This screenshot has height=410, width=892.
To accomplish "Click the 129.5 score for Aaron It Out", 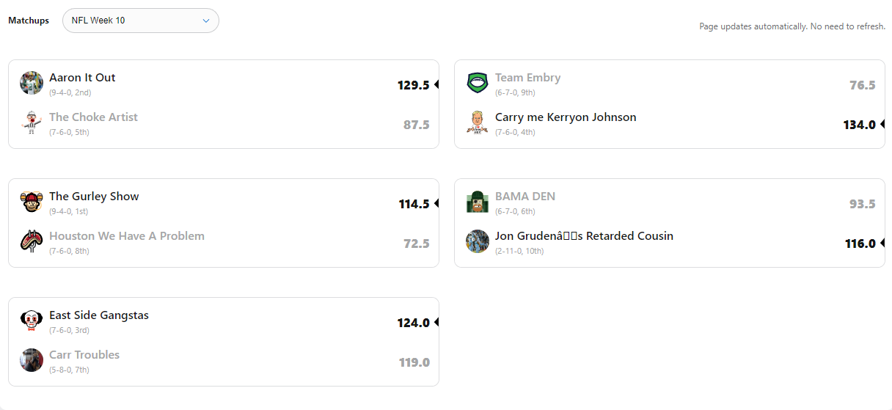I will 413,85.
